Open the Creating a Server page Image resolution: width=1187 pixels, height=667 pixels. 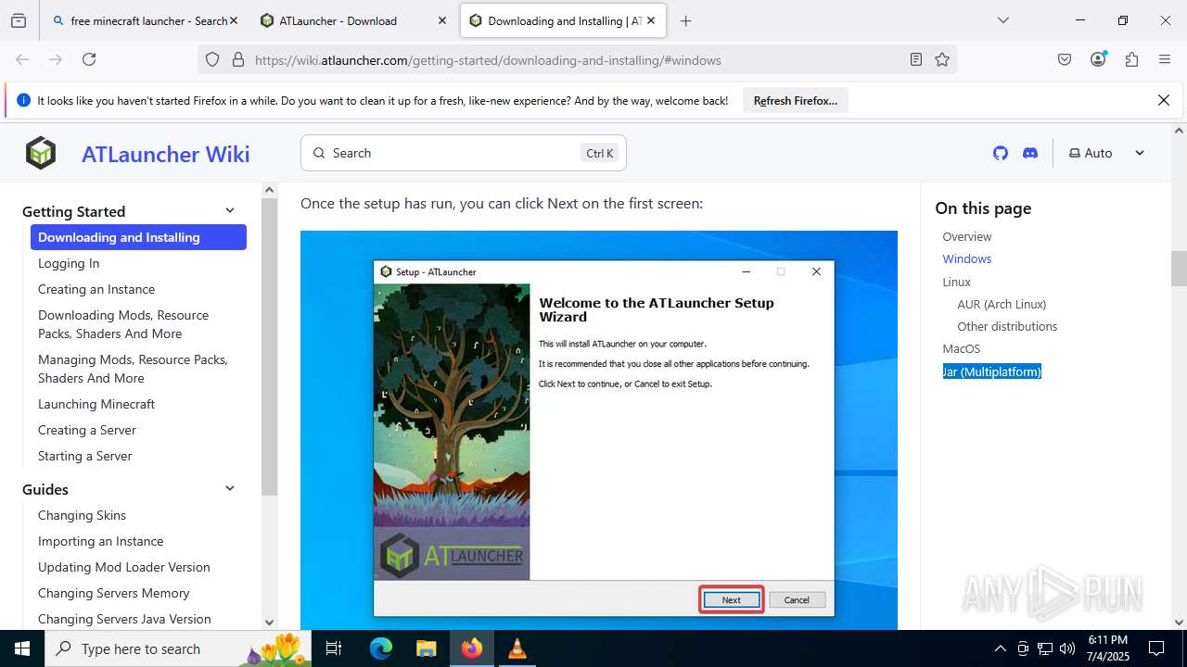point(87,430)
